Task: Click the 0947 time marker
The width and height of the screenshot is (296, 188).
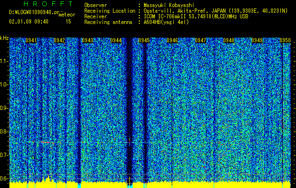Action: 200,40
